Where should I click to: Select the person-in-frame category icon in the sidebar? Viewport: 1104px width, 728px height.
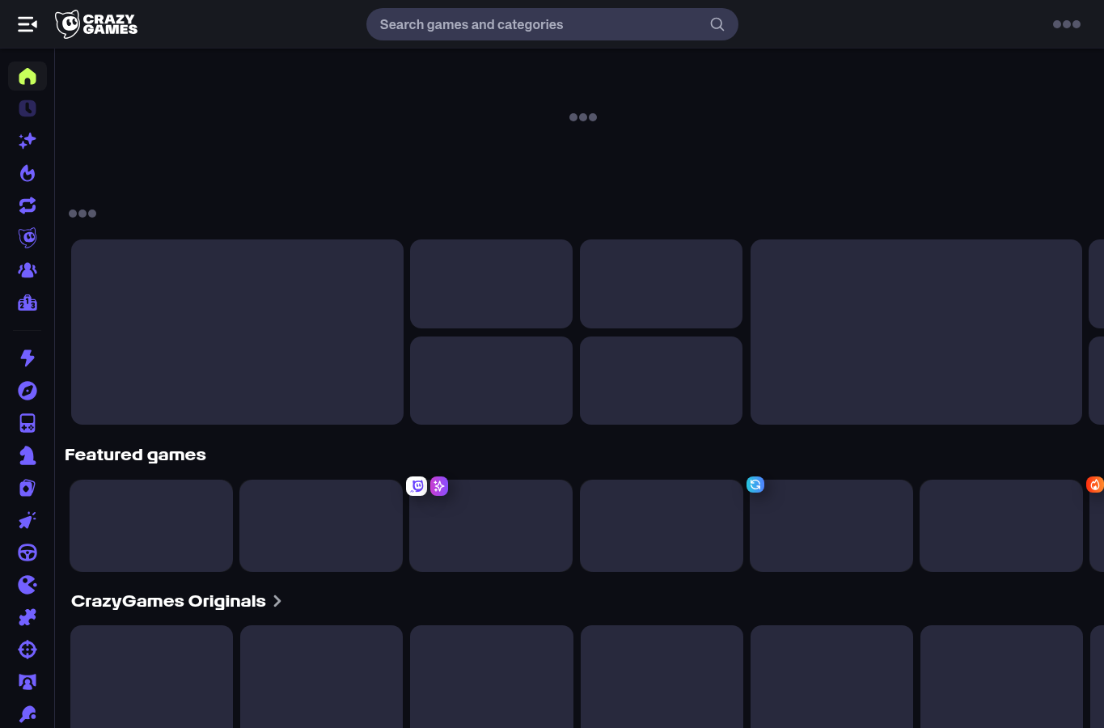click(x=27, y=682)
